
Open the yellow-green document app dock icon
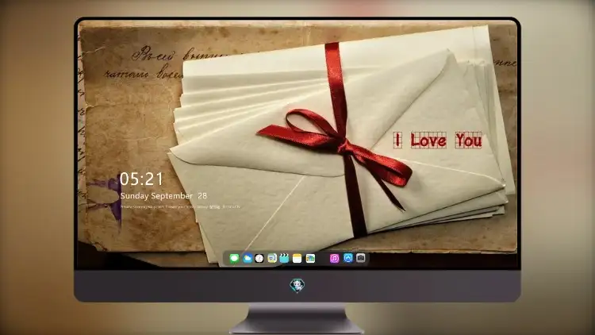[271, 258]
